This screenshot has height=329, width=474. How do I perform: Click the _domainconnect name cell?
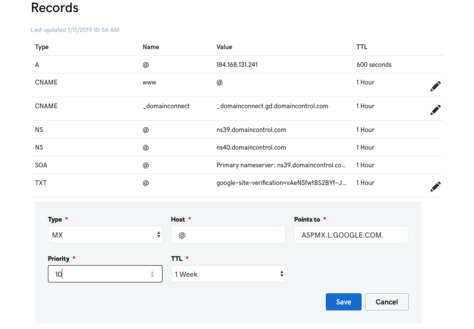tap(166, 106)
